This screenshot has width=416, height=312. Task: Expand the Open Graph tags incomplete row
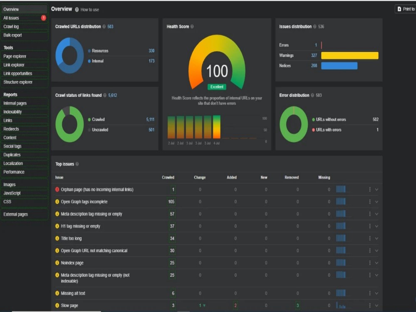tap(376, 202)
